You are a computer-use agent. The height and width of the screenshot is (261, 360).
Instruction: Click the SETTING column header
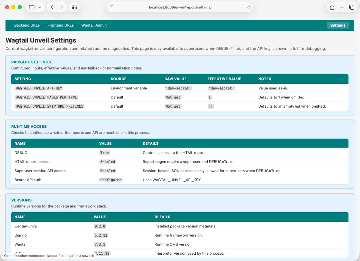tap(23, 79)
